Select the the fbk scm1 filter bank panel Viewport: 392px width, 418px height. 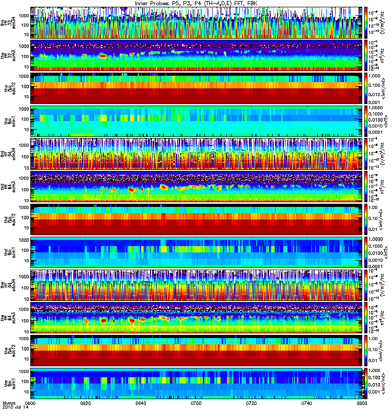(197, 384)
